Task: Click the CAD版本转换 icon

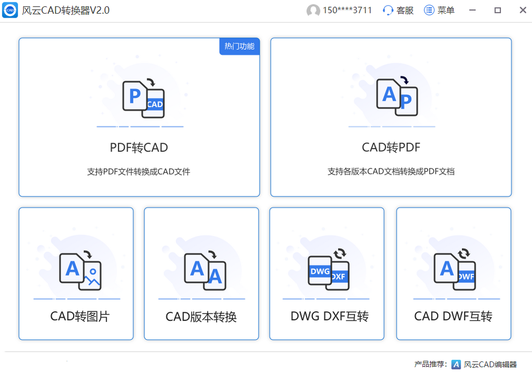Action: [x=205, y=270]
